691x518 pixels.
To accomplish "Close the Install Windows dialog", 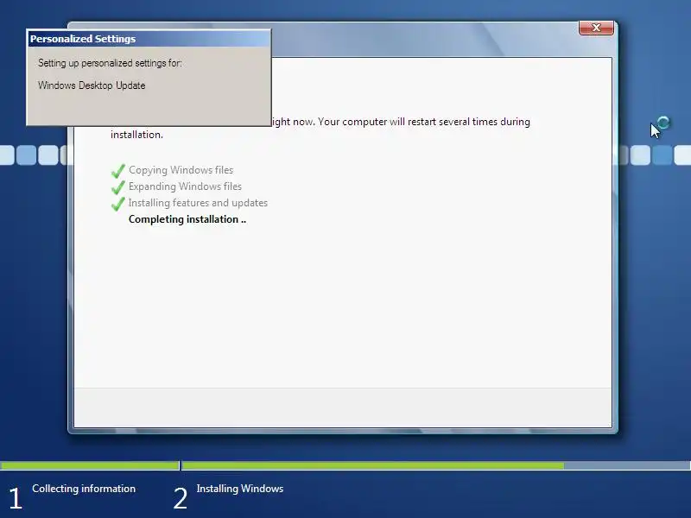I will pos(596,28).
